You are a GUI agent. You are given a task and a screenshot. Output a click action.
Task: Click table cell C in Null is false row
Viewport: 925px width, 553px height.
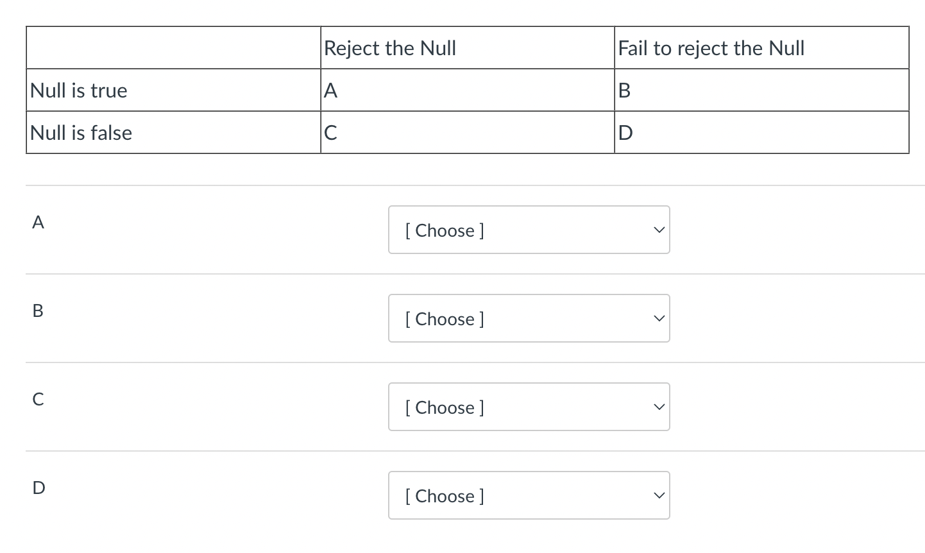pyautogui.click(x=331, y=133)
